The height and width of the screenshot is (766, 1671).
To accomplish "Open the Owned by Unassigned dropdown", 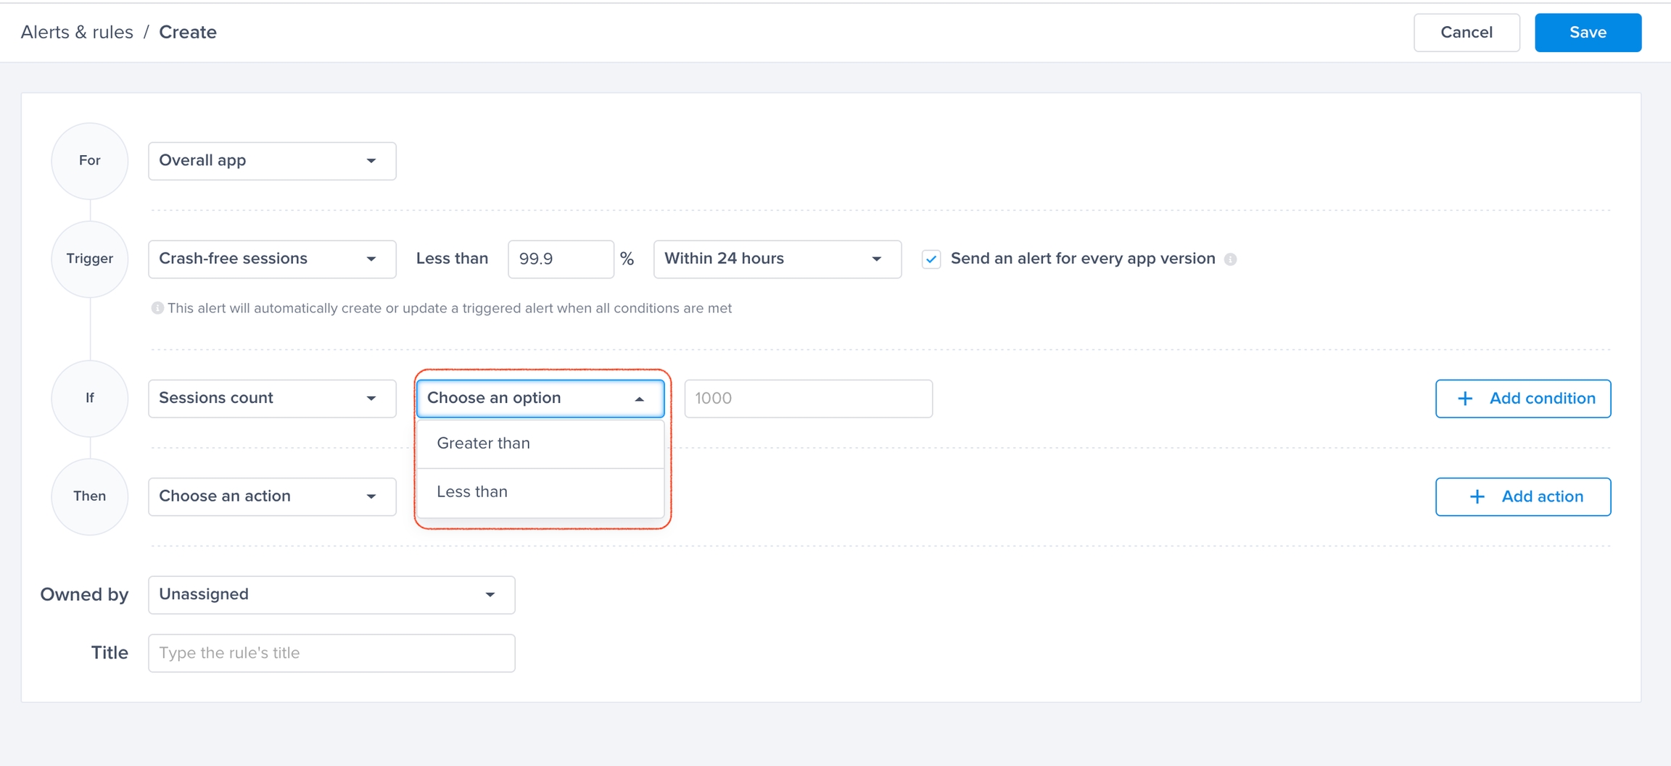I will coord(331,594).
